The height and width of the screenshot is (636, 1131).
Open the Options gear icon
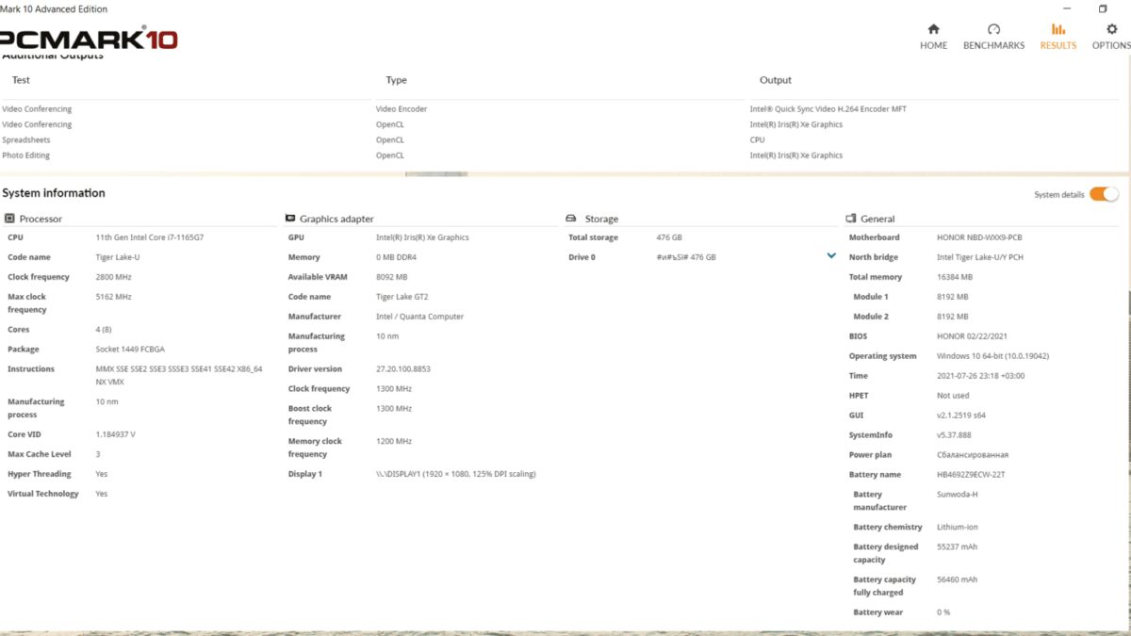pos(1111,29)
